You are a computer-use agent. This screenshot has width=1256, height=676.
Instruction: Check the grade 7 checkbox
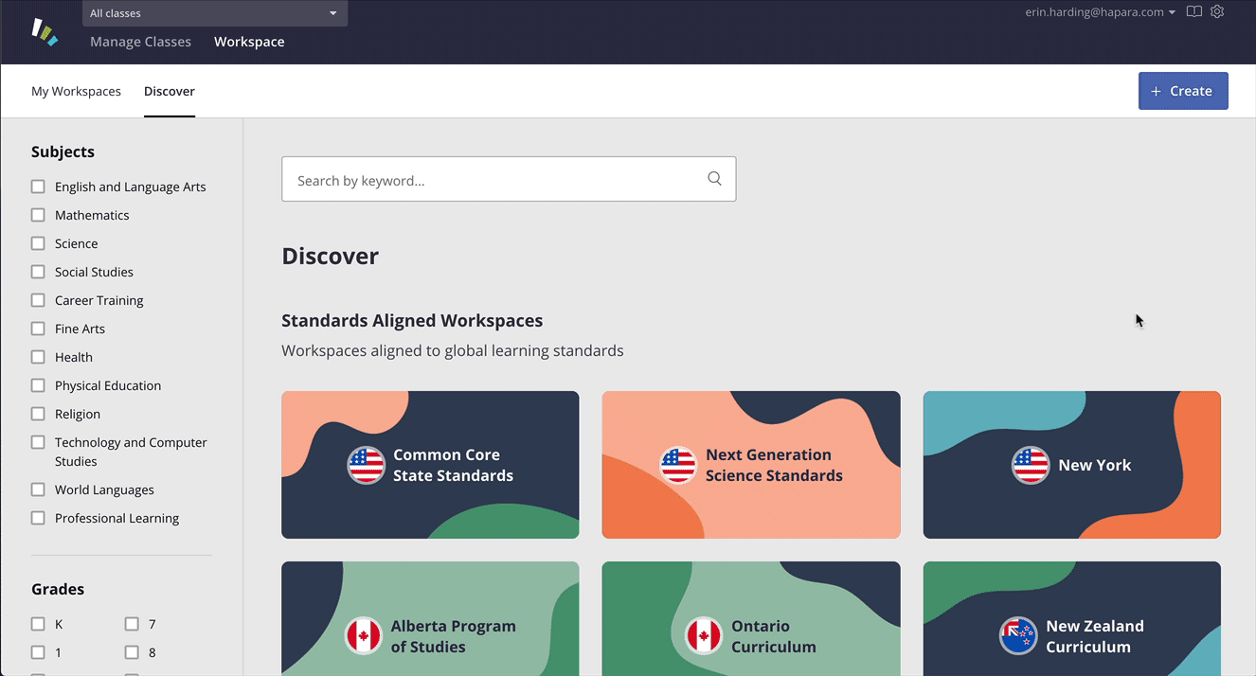[x=132, y=624]
